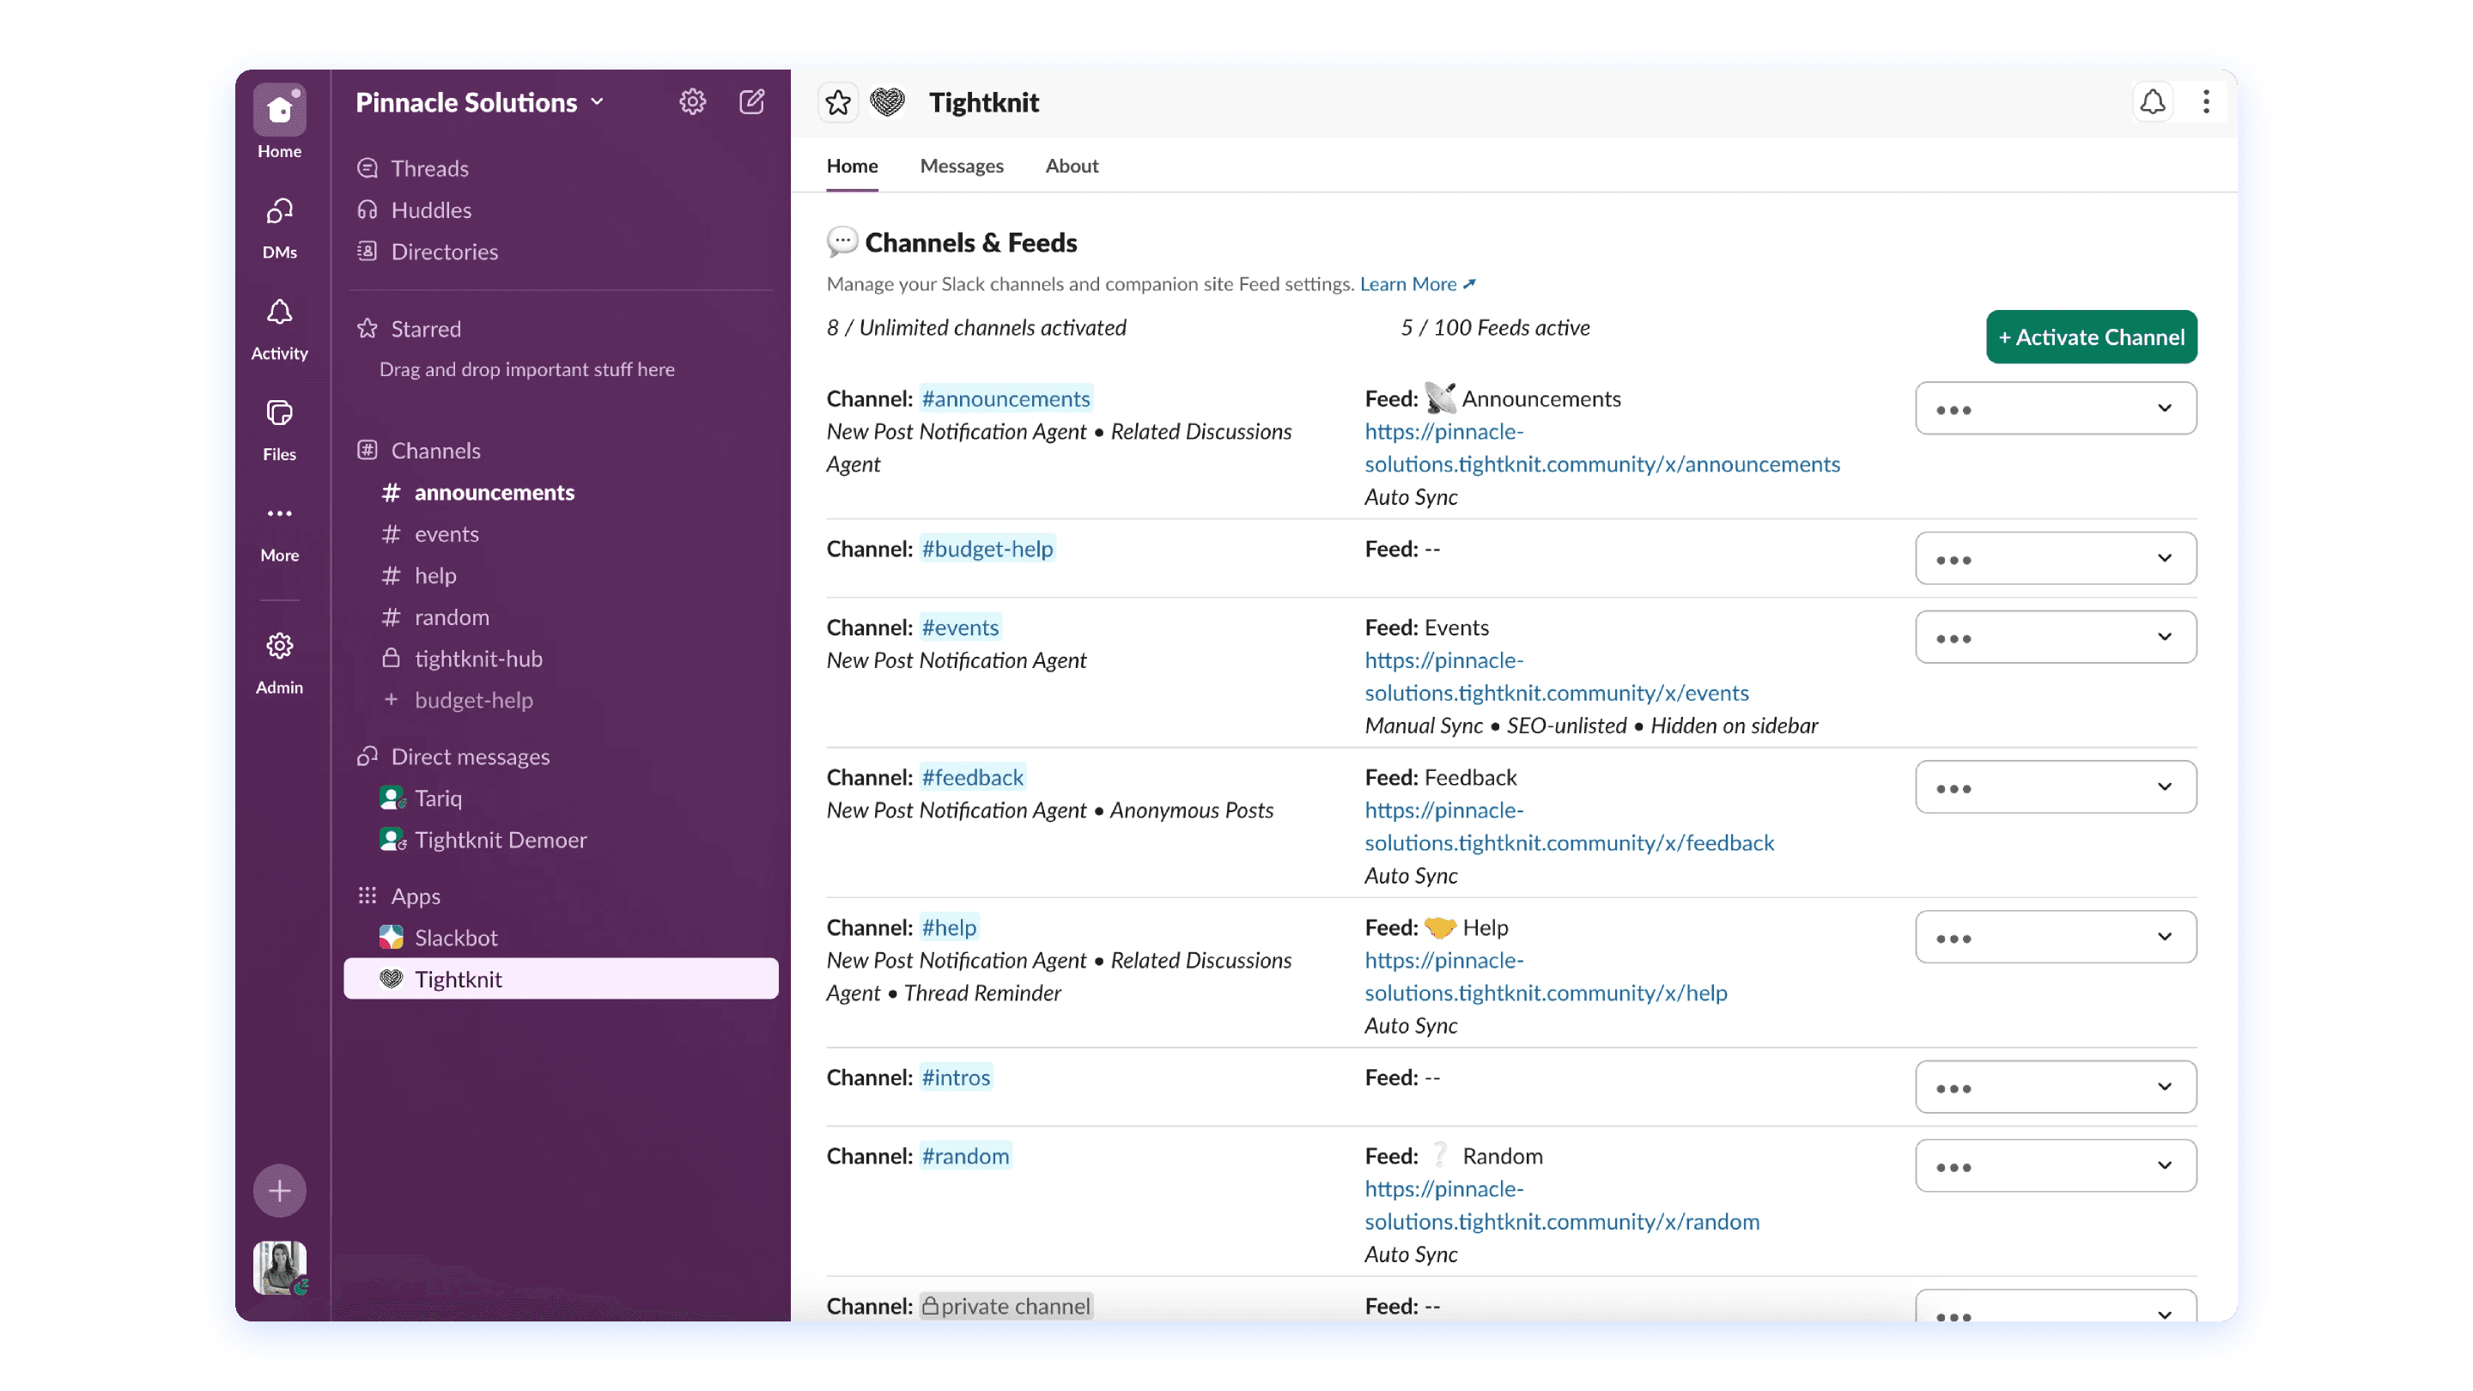Go to DMs in the left rail
Screen dimensions: 2473x1391
[279, 227]
